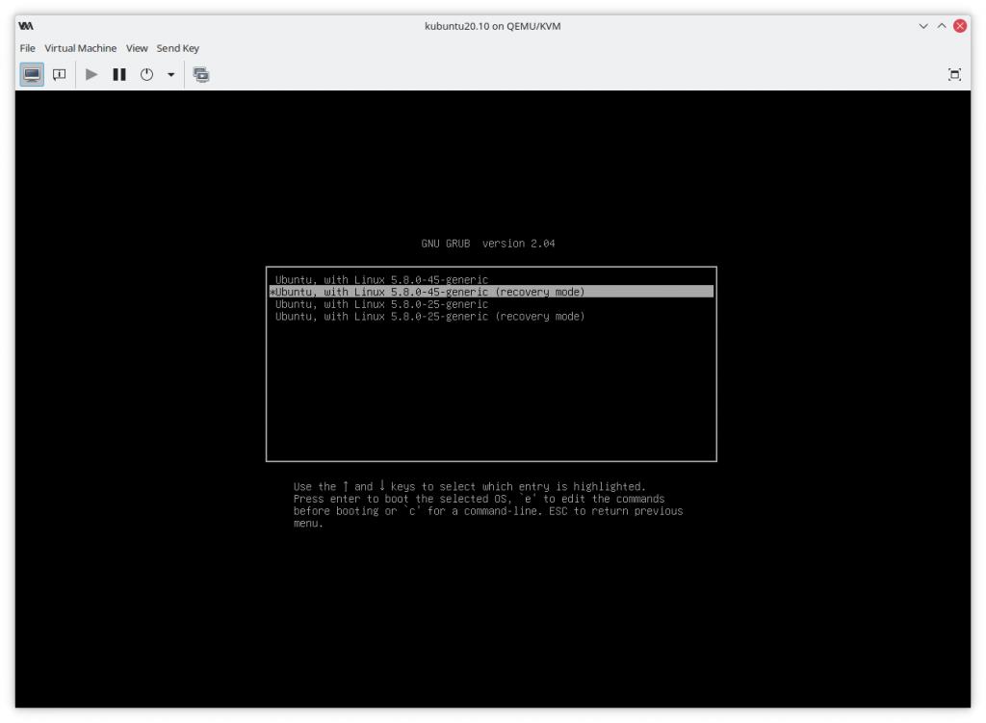Show virtual hardware details

point(60,75)
